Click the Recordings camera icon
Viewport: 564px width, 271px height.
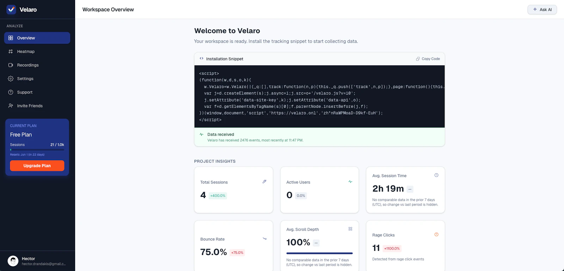[x=11, y=65]
